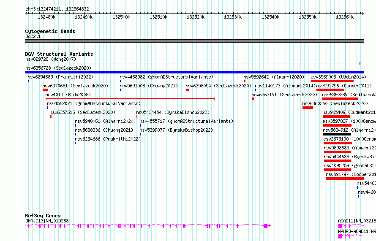
Task: Click the Cytogenetic Bands track title
Action: pos(50,31)
